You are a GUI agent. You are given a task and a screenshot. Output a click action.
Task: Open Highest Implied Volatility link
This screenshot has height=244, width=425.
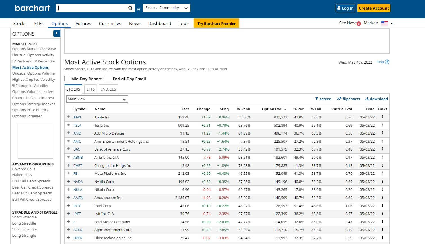tap(34, 79)
